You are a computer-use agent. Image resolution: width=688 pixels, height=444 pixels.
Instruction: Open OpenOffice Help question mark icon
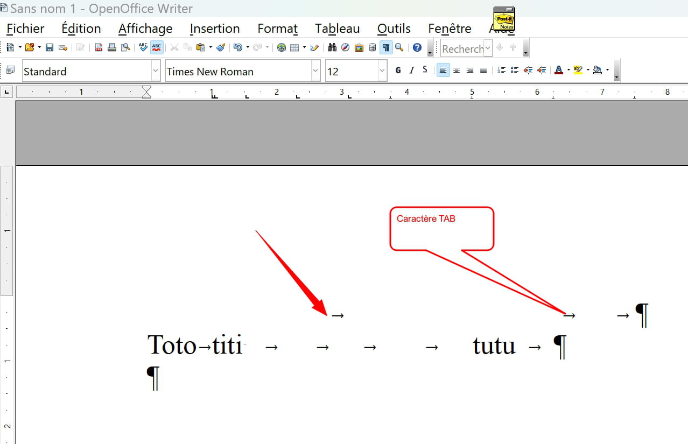417,48
